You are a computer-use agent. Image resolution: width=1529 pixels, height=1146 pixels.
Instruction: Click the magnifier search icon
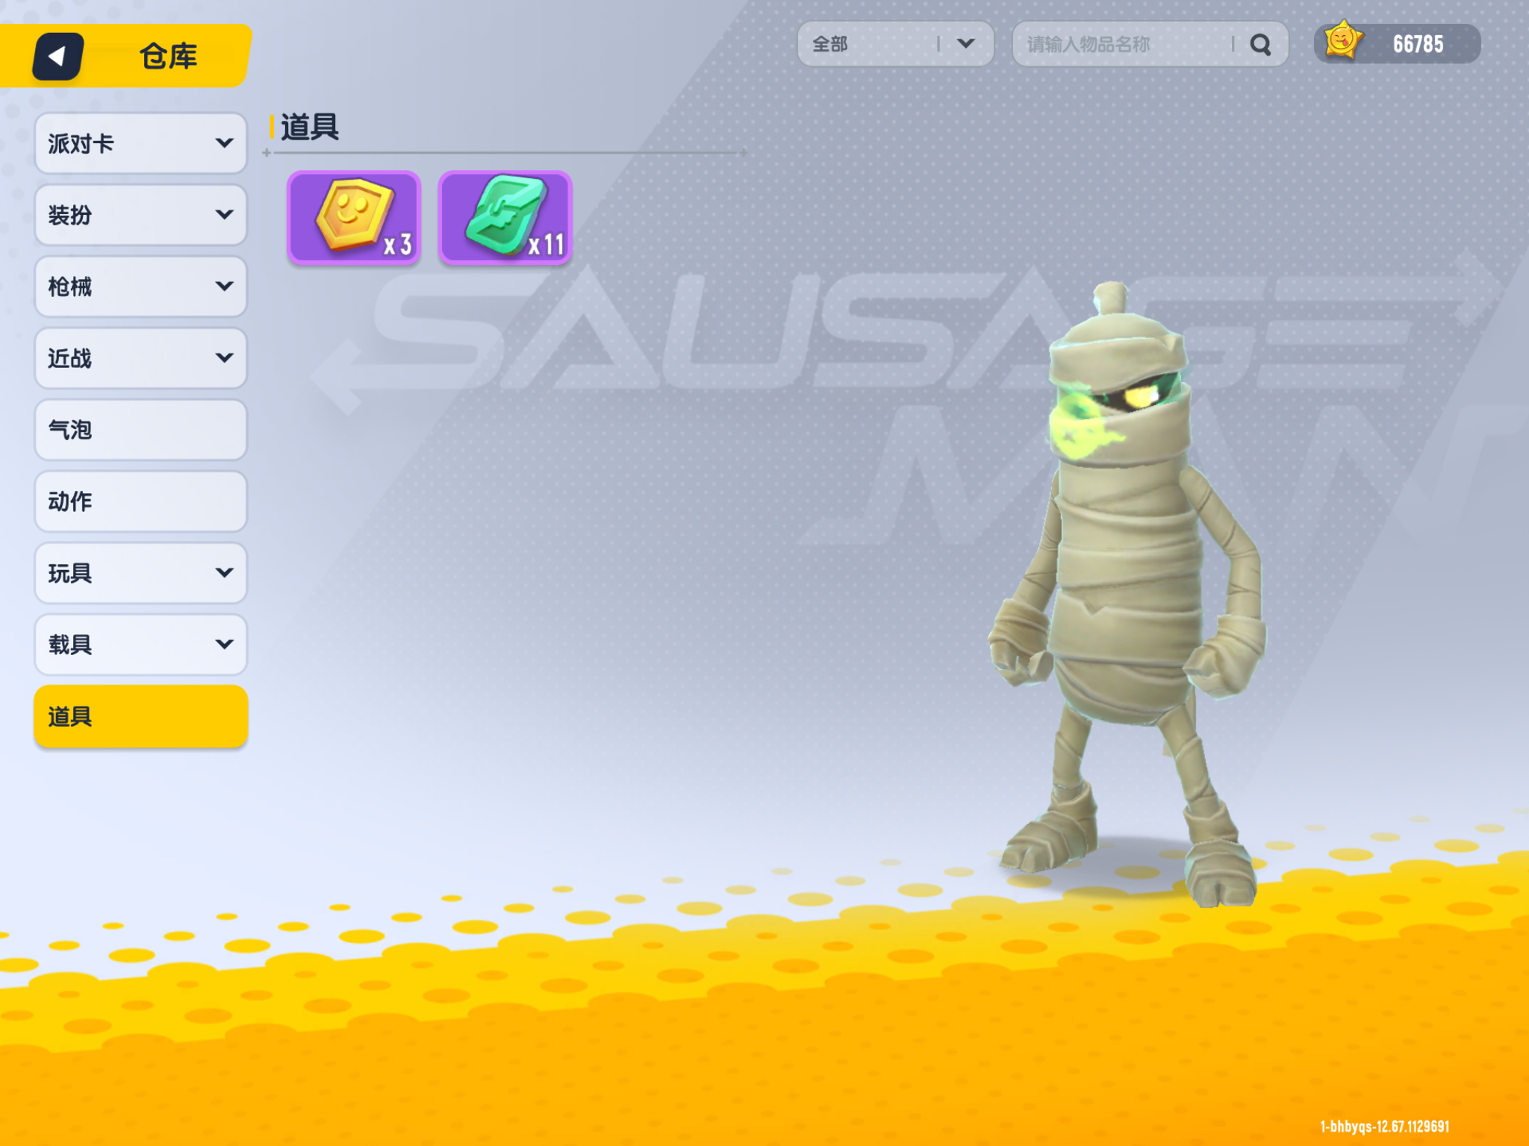(1260, 45)
